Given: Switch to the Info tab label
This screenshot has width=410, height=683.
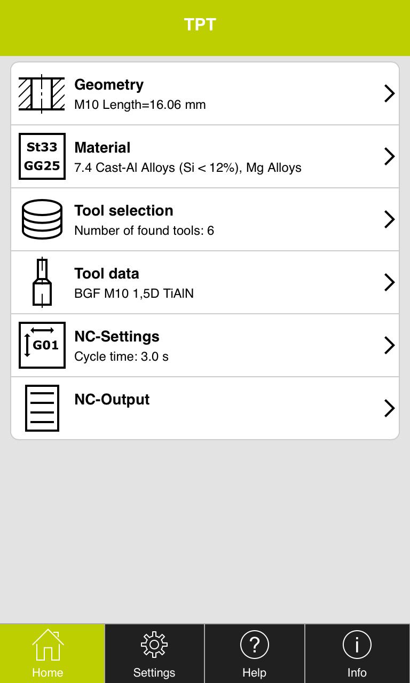Looking at the screenshot, I should pos(357,672).
